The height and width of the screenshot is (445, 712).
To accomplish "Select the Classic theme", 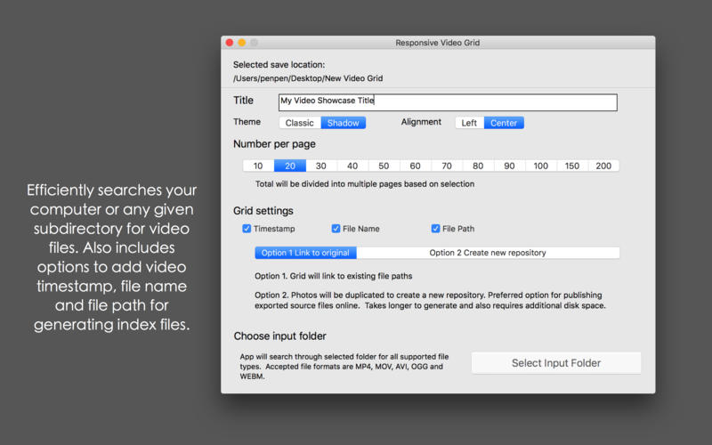I will 300,123.
